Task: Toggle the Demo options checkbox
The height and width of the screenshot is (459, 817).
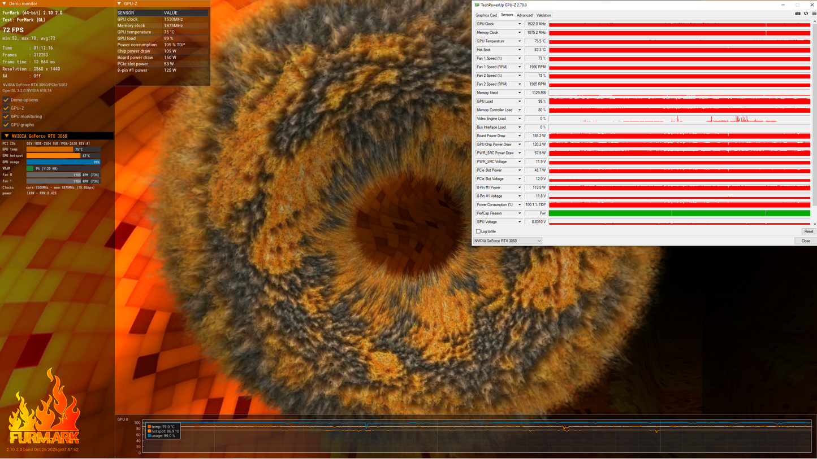Action: pyautogui.click(x=6, y=100)
